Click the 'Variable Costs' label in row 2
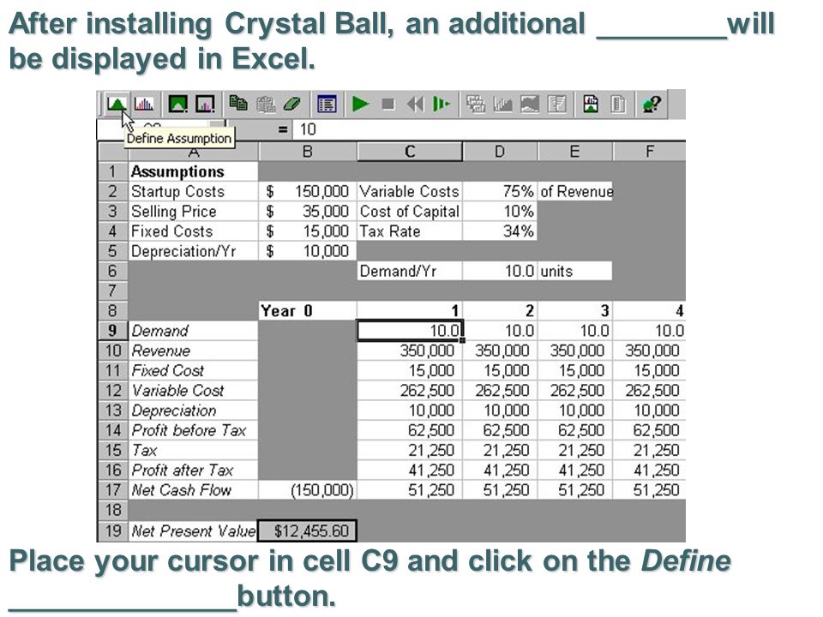Viewport: 823px width, 617px height. coord(410,191)
